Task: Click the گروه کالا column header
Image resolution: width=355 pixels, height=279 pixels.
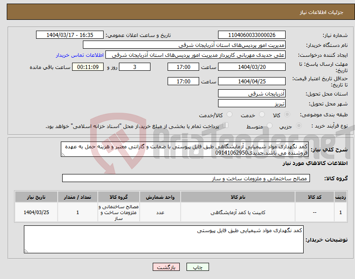Action: [118, 197]
